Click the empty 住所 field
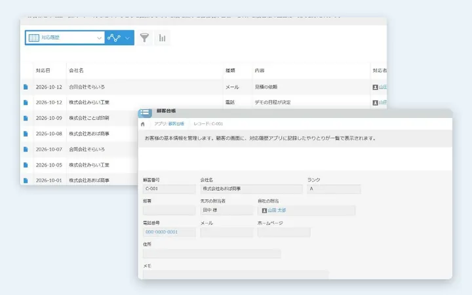Screen dimensions: 472x295 tap(212, 254)
